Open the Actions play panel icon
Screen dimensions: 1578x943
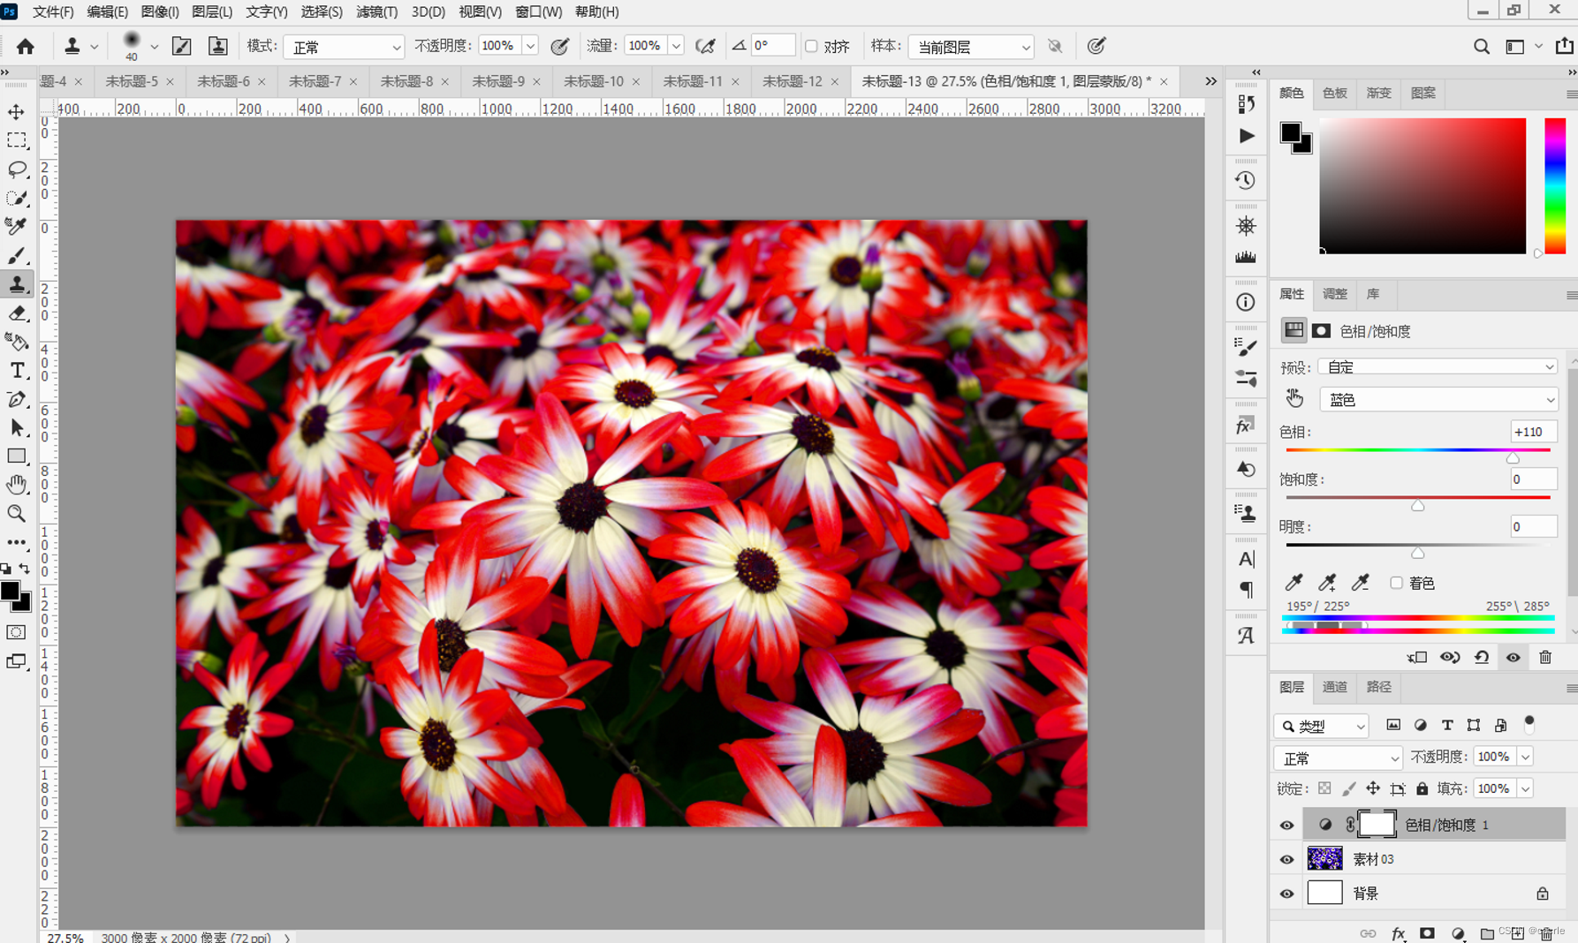[x=1246, y=136]
